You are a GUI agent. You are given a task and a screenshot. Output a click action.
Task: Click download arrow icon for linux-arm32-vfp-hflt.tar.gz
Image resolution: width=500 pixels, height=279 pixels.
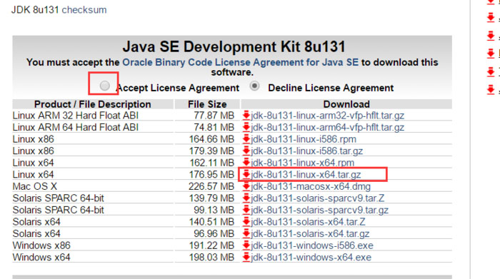pos(246,116)
